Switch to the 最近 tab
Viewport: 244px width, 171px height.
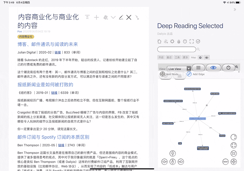pos(169,57)
